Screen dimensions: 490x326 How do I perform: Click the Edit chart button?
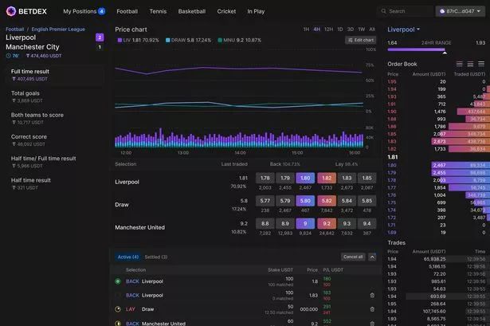click(x=361, y=40)
